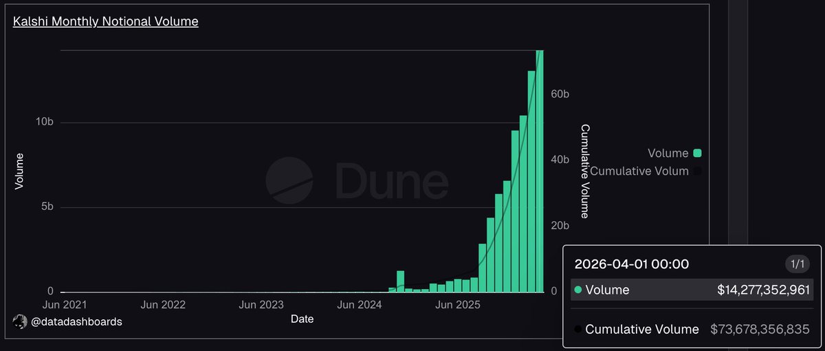Screen dimensions: 825x351
Task: Click the tooltip Volume row label
Action: (607, 290)
